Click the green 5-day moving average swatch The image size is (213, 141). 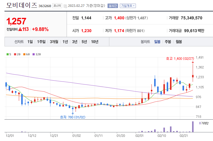7,54
